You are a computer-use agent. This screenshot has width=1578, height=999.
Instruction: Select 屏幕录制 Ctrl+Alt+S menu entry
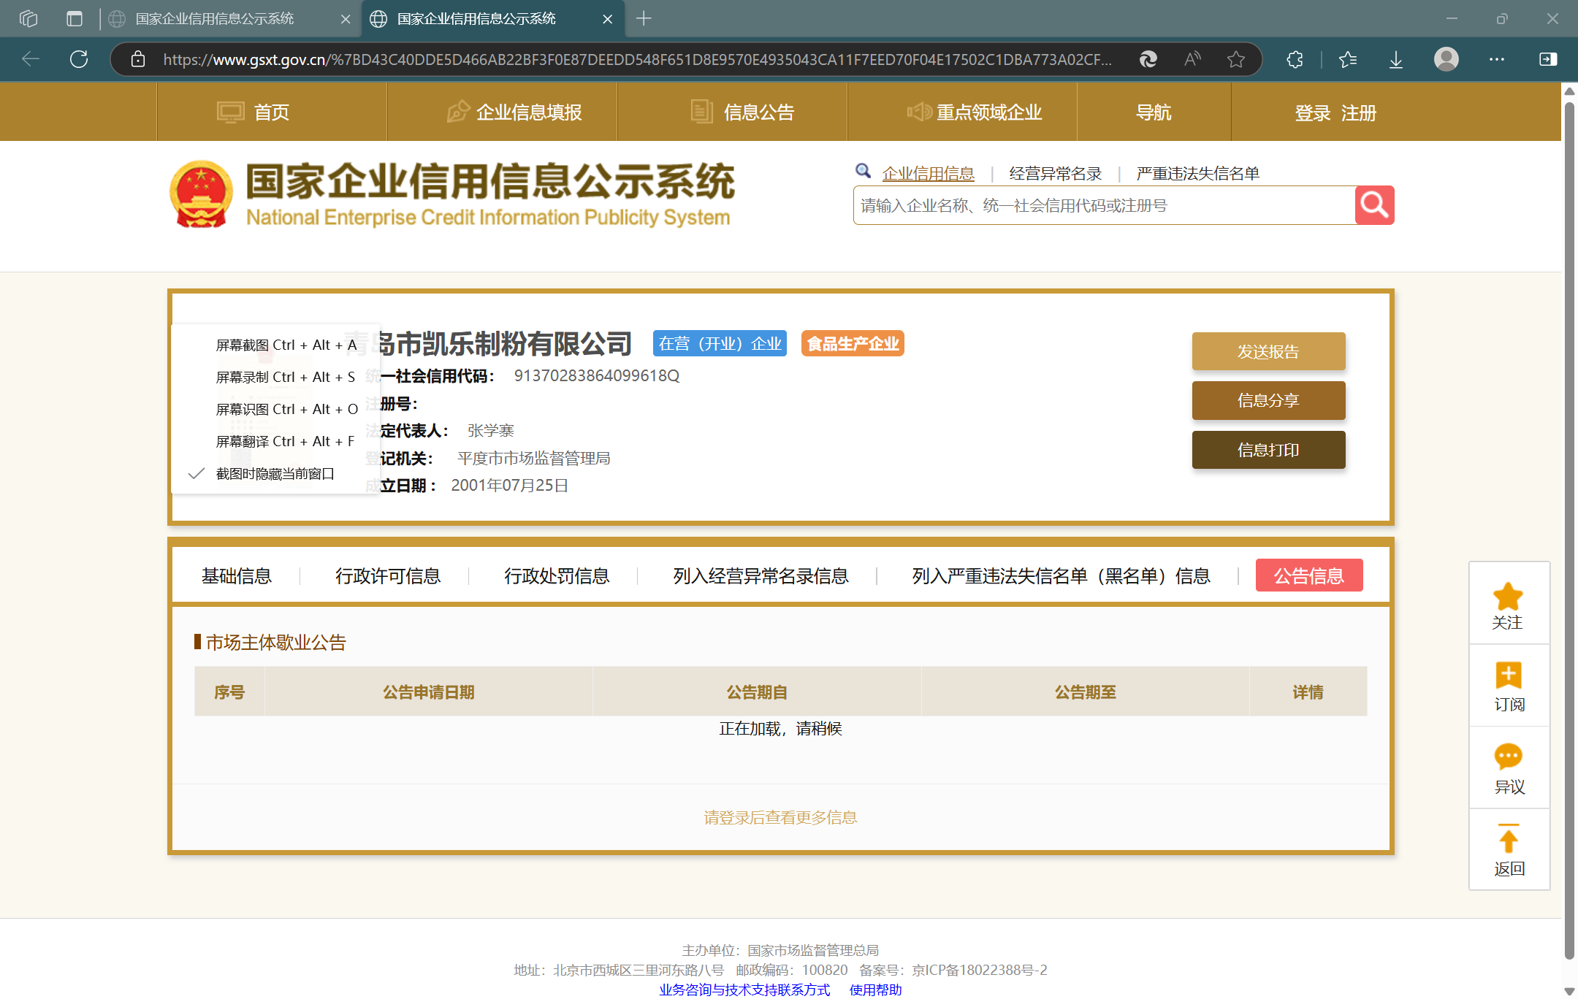click(275, 377)
